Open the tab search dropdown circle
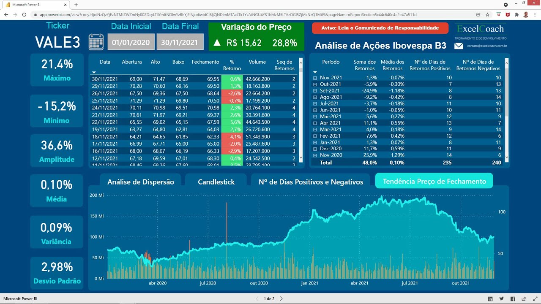This screenshot has width=541, height=304. coord(506,4)
